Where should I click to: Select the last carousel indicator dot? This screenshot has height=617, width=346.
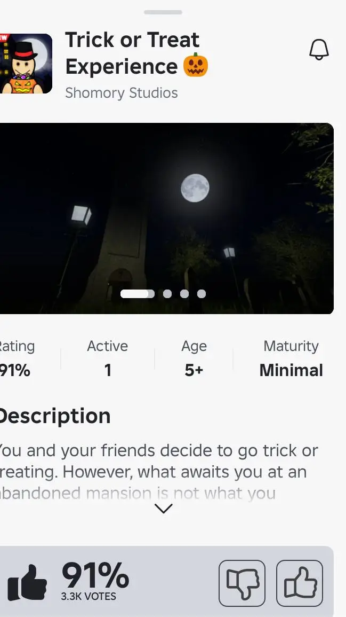tap(202, 293)
